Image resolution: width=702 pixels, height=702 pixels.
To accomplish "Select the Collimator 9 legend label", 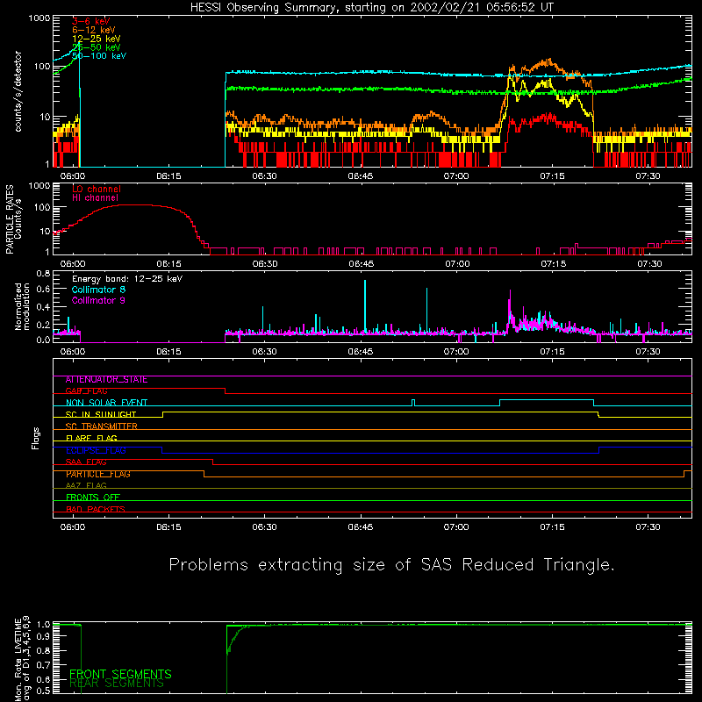I will (x=98, y=300).
